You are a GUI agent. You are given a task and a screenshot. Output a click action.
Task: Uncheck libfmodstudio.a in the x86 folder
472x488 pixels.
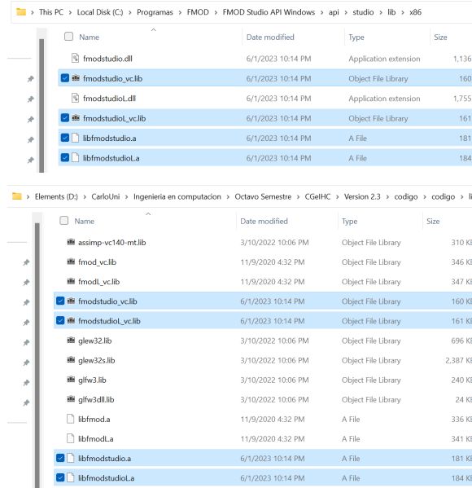tap(65, 138)
